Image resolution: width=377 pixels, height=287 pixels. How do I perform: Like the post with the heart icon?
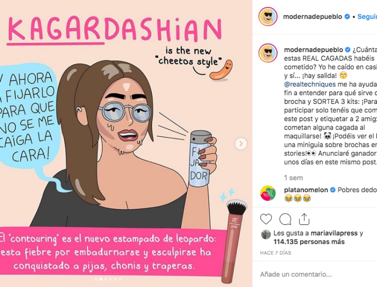coord(266,219)
